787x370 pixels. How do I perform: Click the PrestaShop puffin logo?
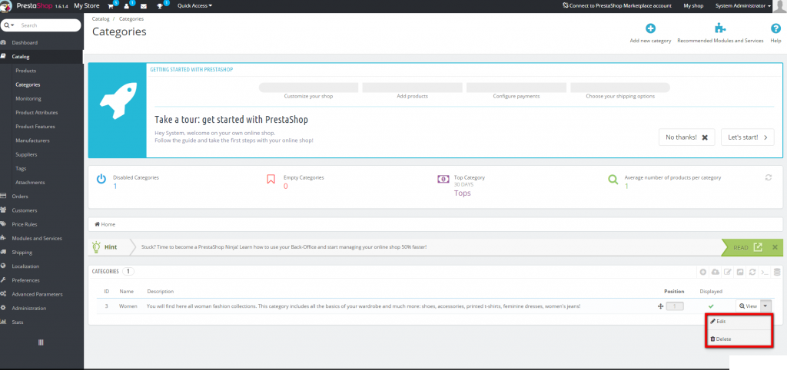pos(6,5)
